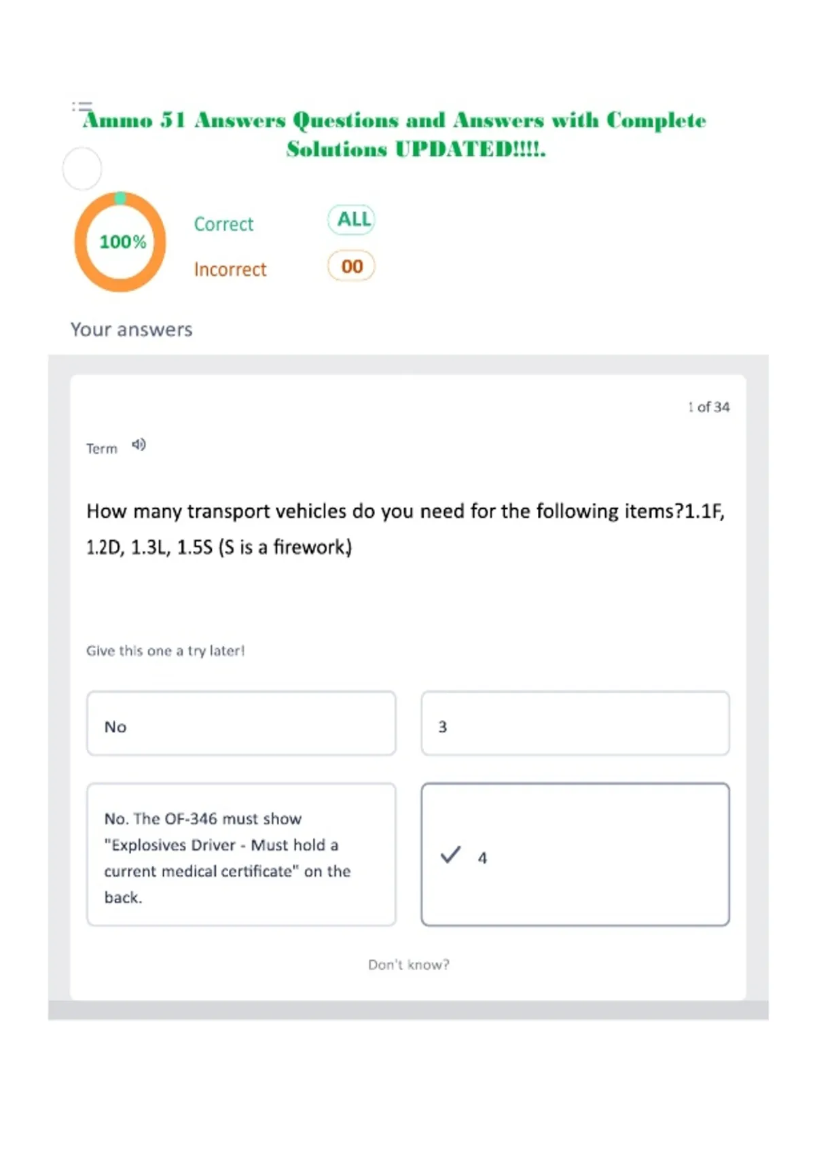This screenshot has height=1155, width=815.
Task: Click the empty circular avatar icon
Action: point(82,168)
